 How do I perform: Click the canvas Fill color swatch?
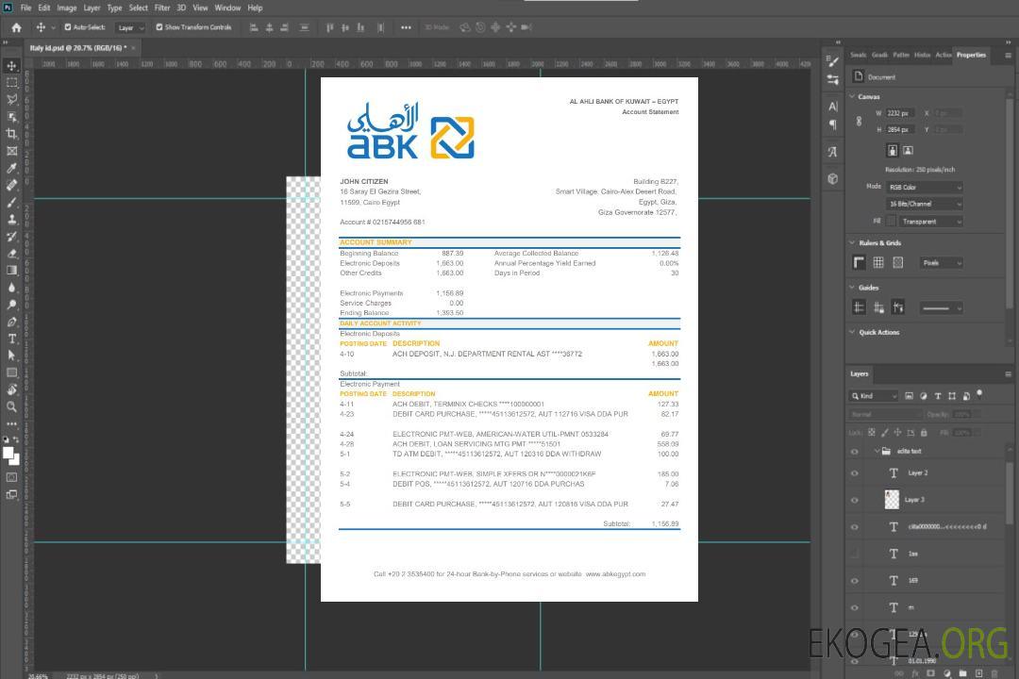click(891, 221)
